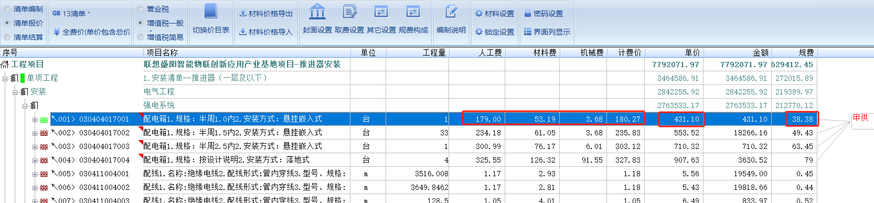Viewport: 874px width, 203px height.
Task: Open 规费构成 icon
Action: tap(413, 11)
